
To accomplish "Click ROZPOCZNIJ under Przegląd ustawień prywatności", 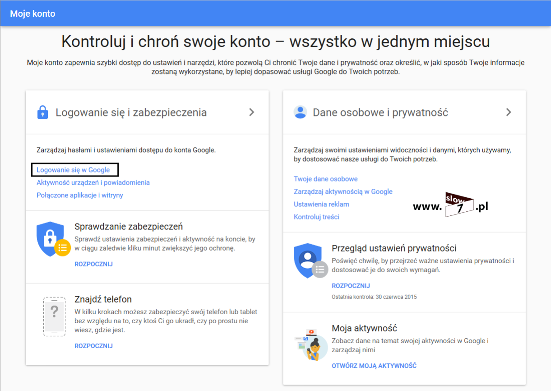I will pyautogui.click(x=351, y=286).
